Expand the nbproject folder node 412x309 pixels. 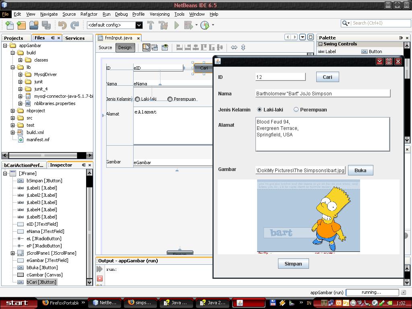point(12,111)
